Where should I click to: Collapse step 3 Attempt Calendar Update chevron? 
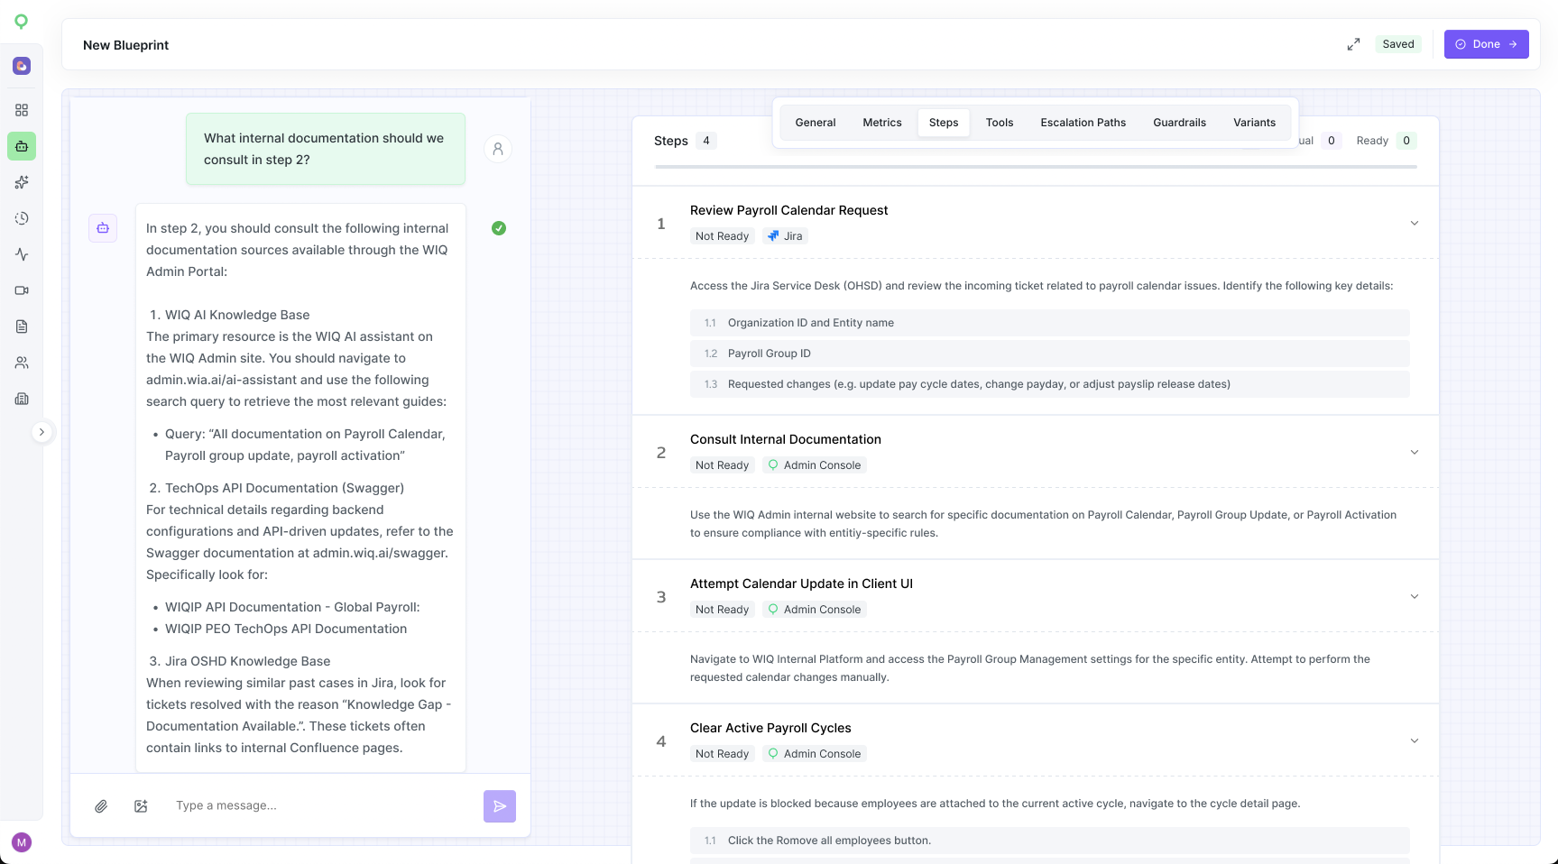(x=1415, y=596)
